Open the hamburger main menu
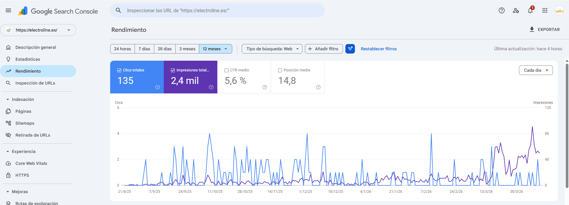Viewport: 569px width, 205px height. [8, 10]
